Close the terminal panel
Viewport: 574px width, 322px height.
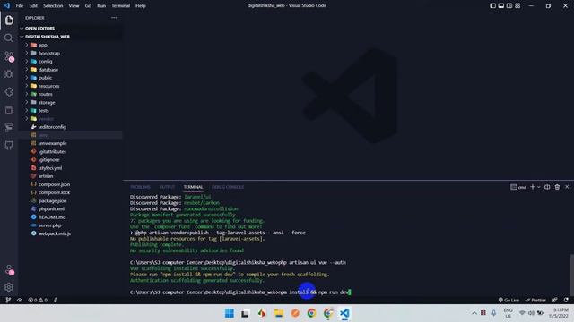coord(567,187)
